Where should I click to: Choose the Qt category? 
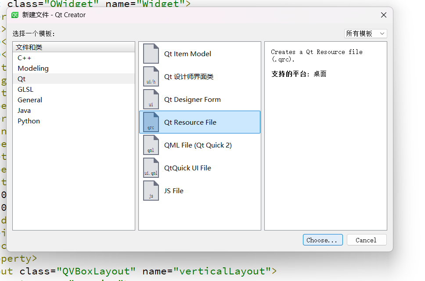73,79
